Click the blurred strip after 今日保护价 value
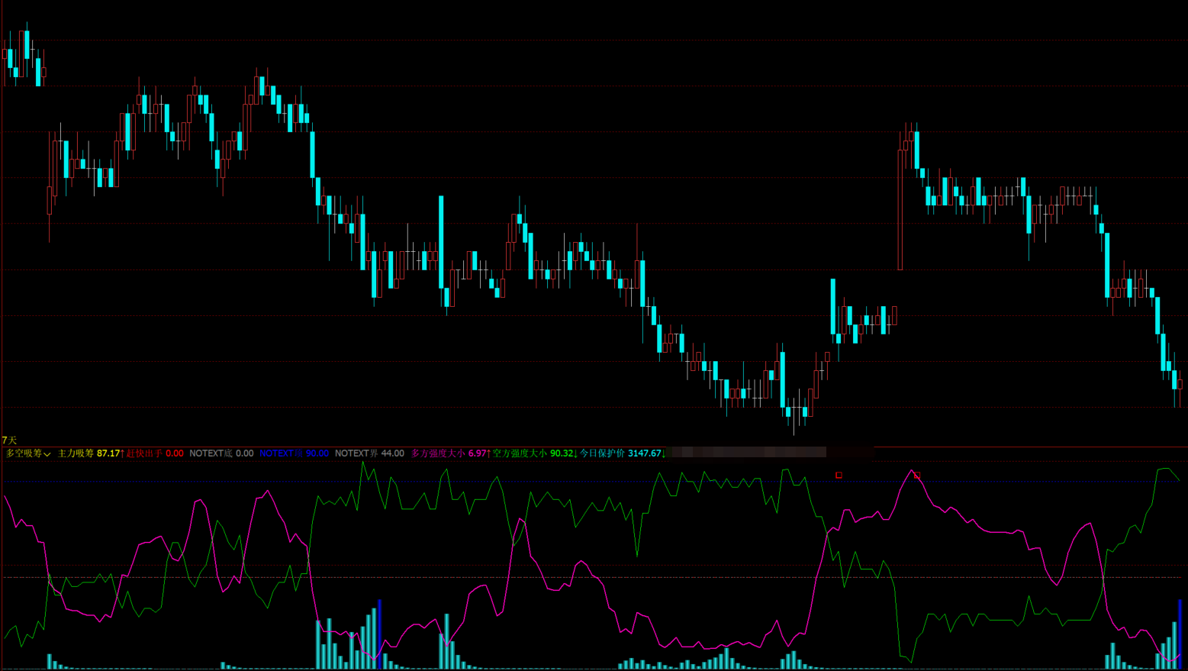The image size is (1188, 671). pyautogui.click(x=748, y=453)
